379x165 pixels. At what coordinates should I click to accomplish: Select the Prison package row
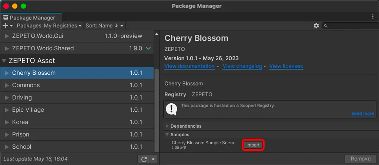(x=77, y=135)
